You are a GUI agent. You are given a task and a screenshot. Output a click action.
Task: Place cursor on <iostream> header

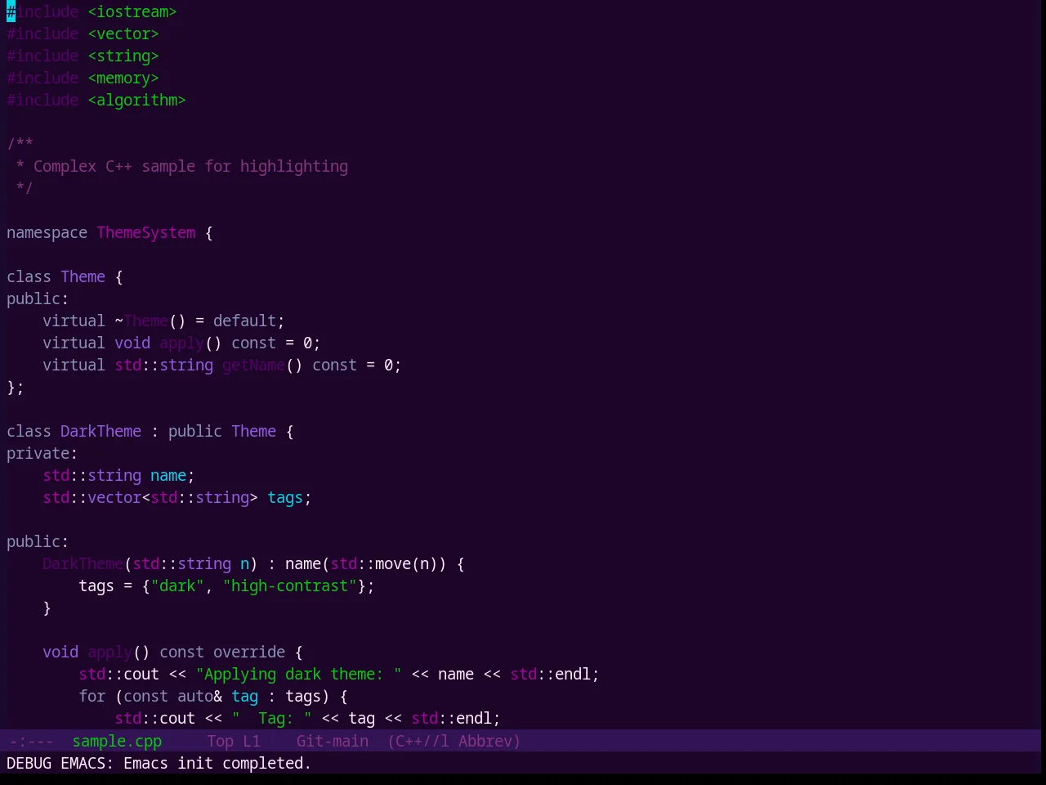(132, 11)
